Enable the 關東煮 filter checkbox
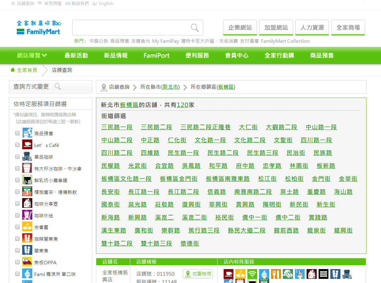Viewport: 381px width, 283px height. [x=17, y=250]
